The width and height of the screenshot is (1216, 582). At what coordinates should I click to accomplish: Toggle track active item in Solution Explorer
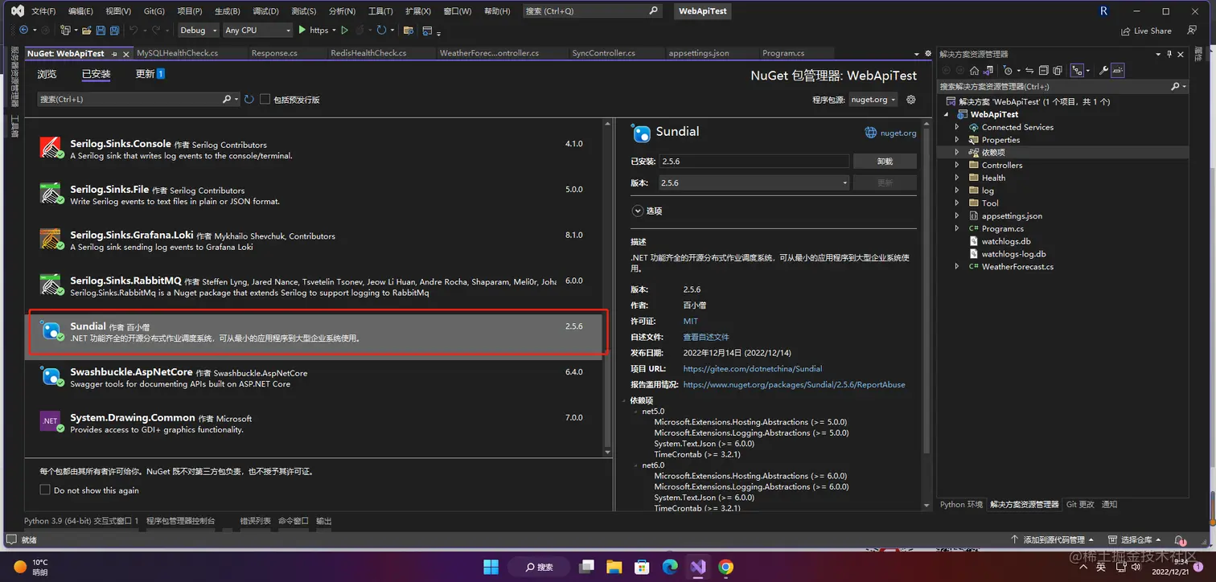pos(1078,71)
